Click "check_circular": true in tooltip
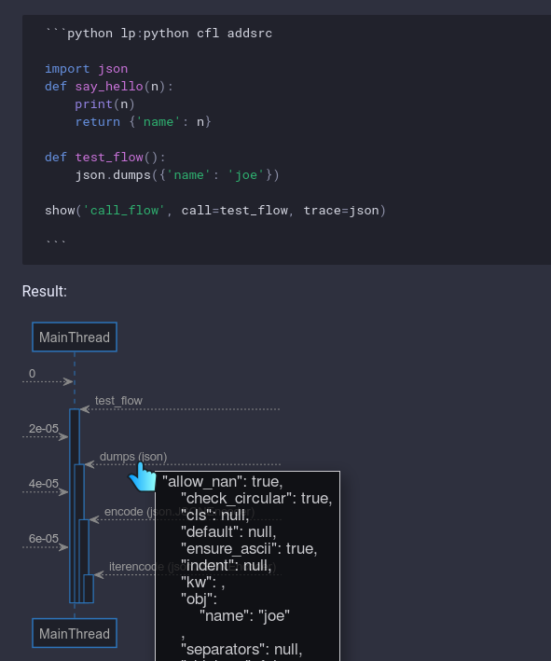 click(256, 498)
